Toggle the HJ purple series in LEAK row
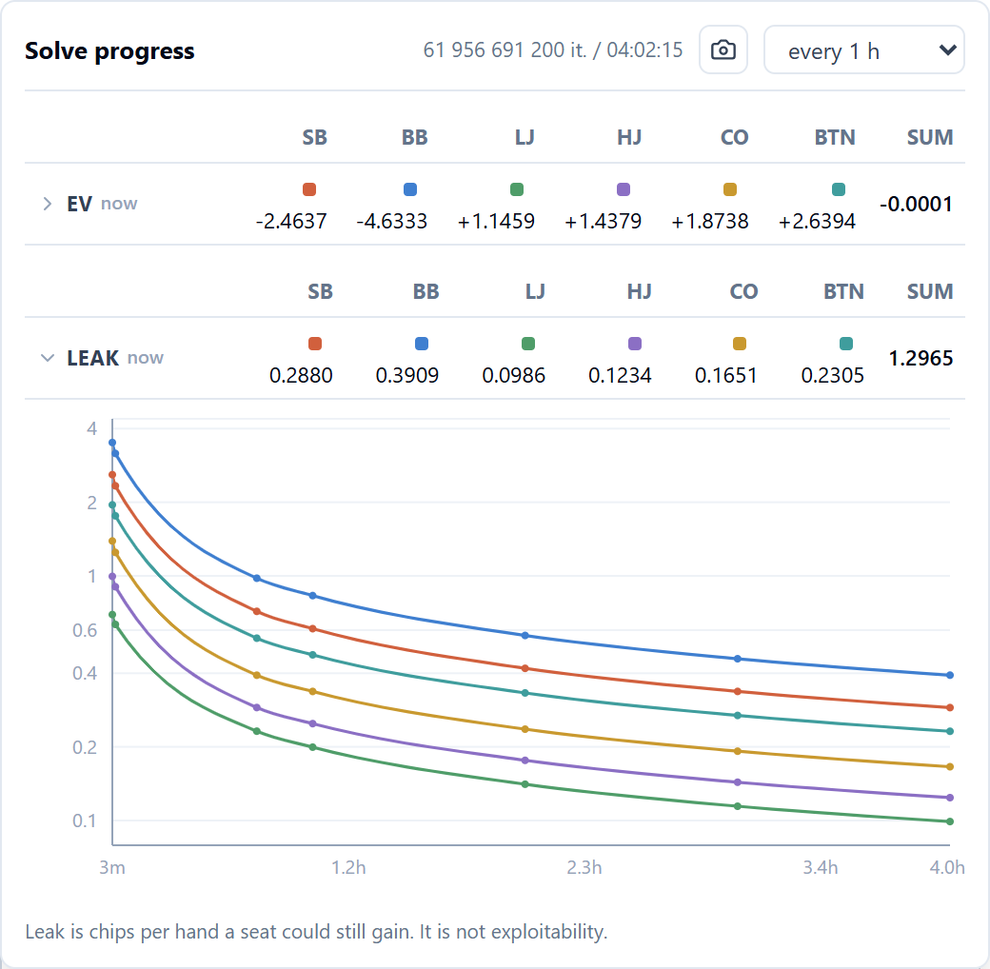 tap(635, 344)
